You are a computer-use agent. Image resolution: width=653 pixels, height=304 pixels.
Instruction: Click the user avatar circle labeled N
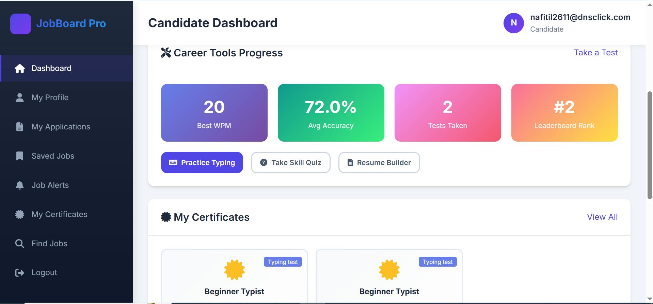pos(513,23)
